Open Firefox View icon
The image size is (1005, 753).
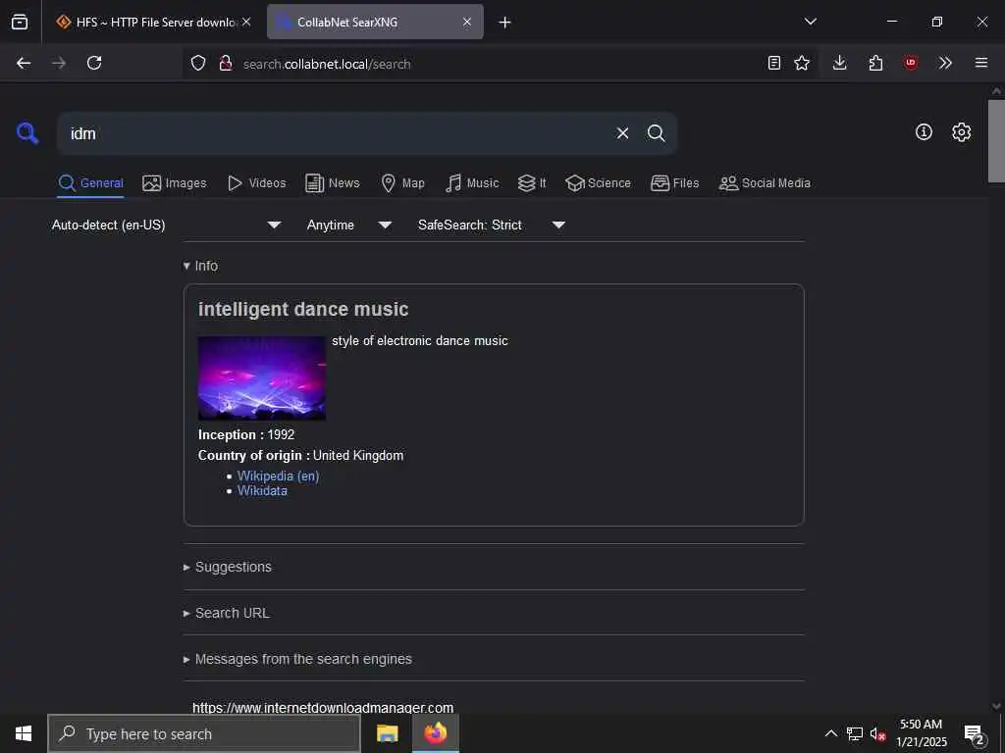point(20,22)
